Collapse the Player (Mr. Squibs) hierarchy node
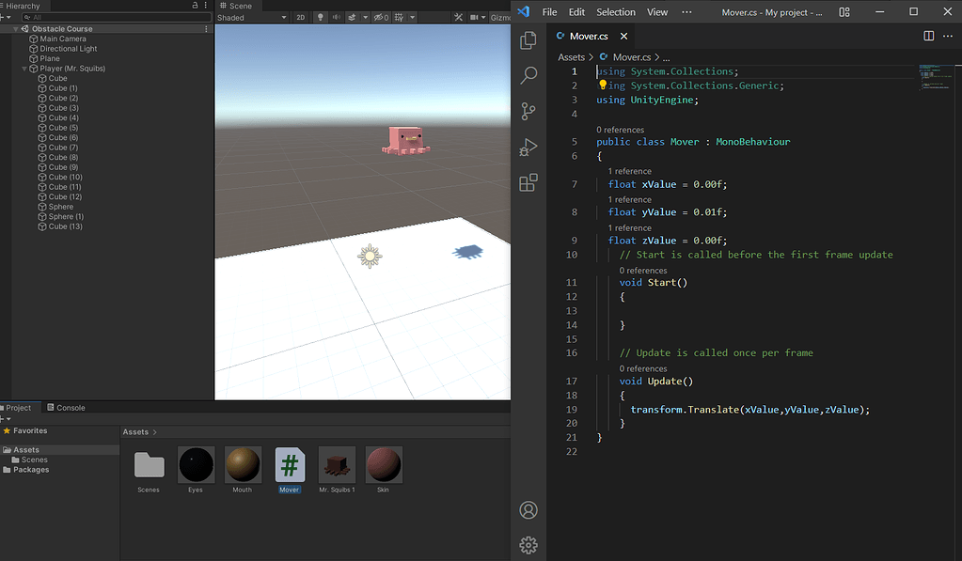Image resolution: width=962 pixels, height=561 pixels. pyautogui.click(x=24, y=69)
